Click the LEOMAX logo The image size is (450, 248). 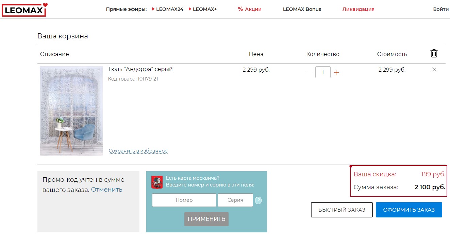tap(24, 10)
